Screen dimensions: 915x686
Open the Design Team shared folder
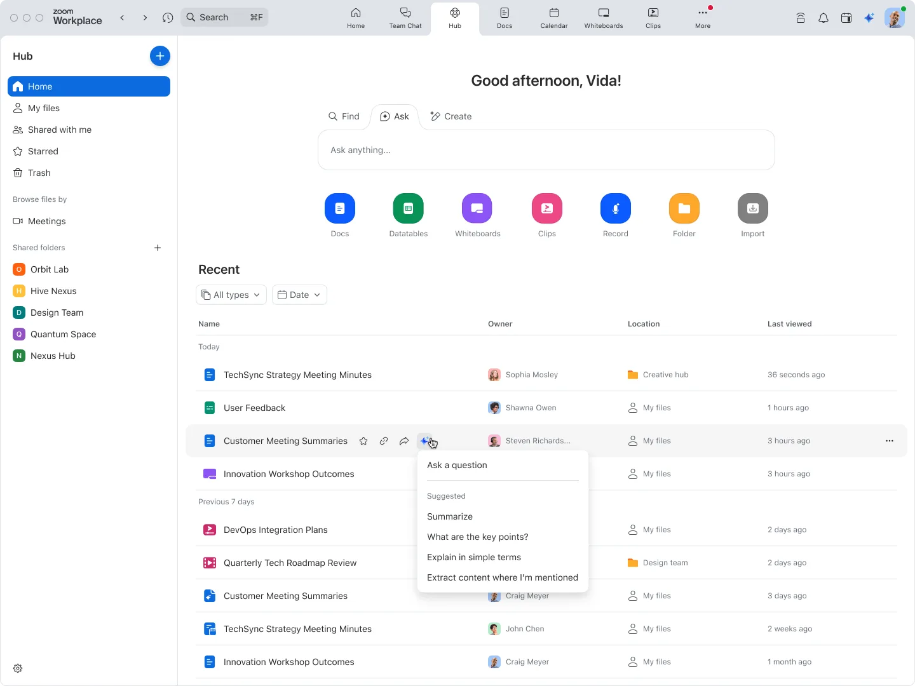point(57,313)
